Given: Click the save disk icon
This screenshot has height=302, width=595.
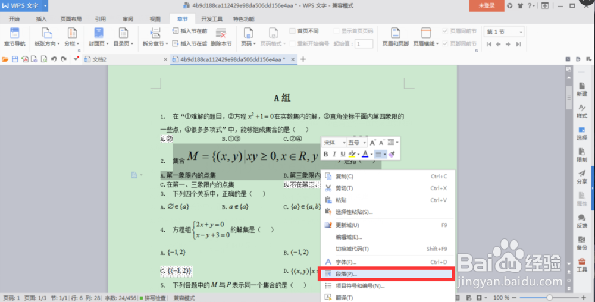Looking at the screenshot, I should [x=15, y=59].
